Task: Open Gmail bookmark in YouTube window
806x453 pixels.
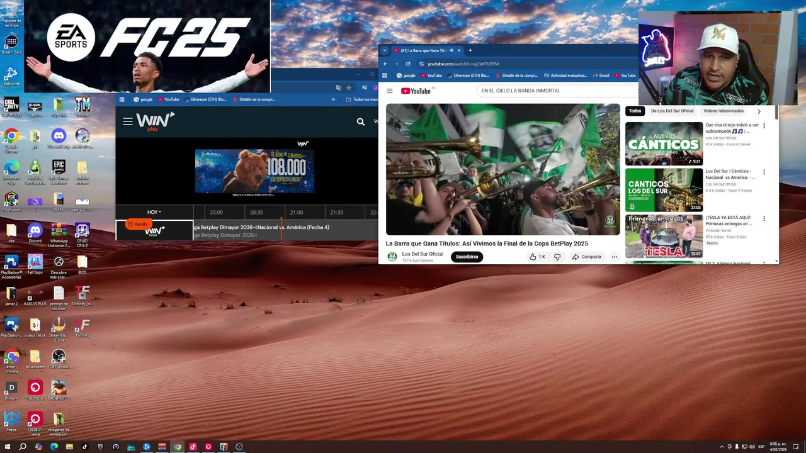Action: click(601, 75)
